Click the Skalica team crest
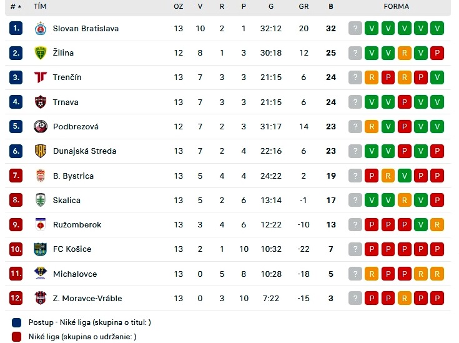 pos(41,200)
